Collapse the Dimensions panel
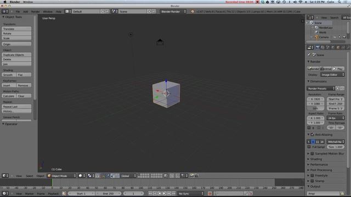Viewport: 351px width, 197px height. (x=318, y=82)
